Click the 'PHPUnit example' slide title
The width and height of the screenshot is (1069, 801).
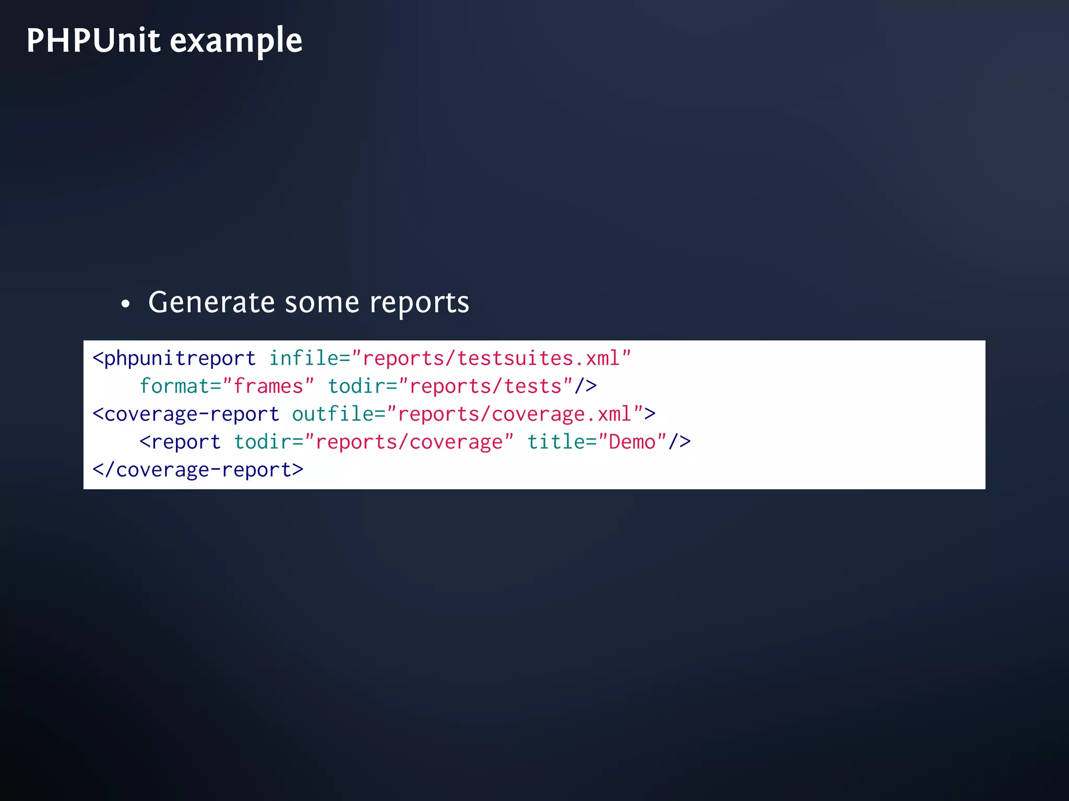tap(164, 41)
